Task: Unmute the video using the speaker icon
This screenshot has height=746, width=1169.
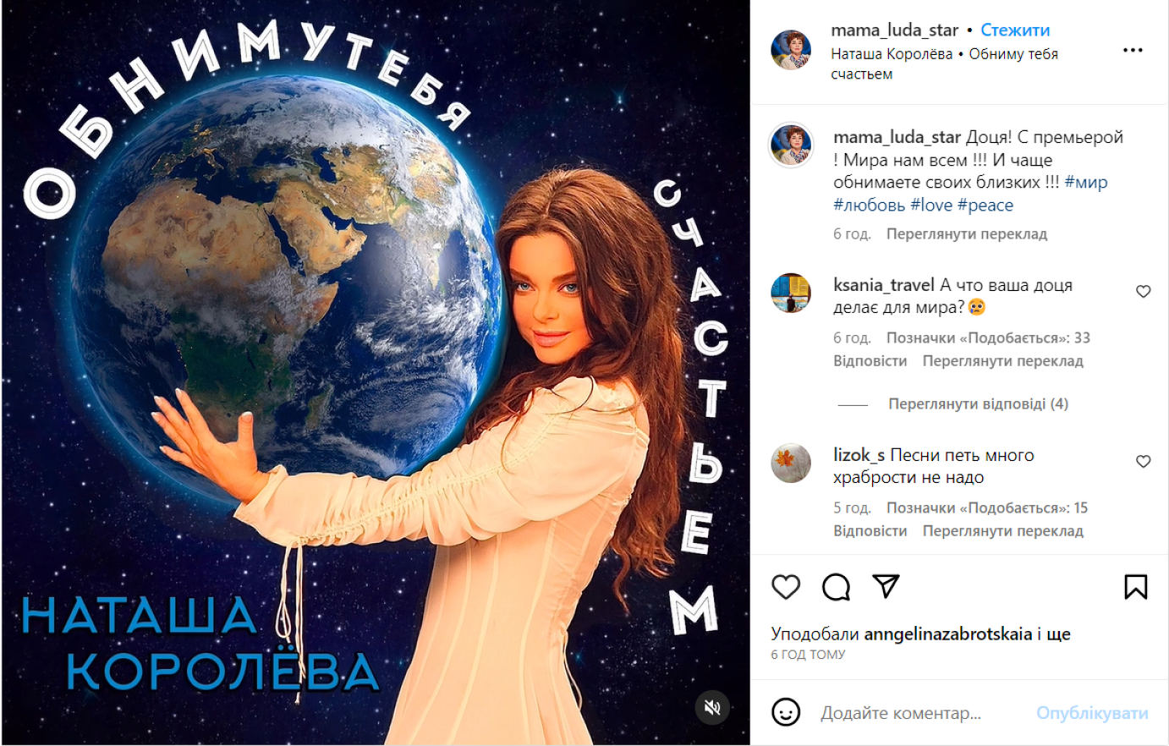Action: (x=712, y=707)
